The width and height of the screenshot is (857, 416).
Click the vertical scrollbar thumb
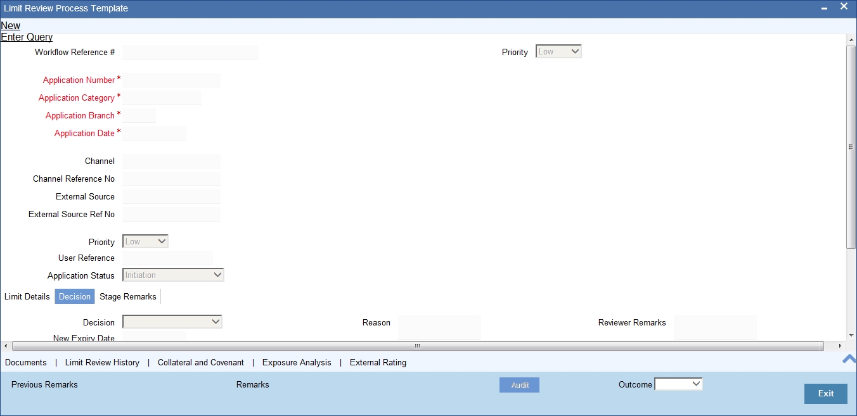tap(851, 146)
